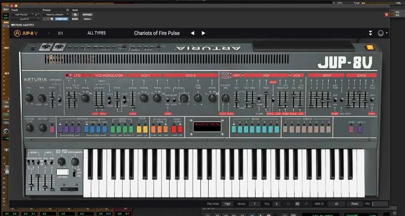Click the arpeggio RATE slider
This screenshot has width=405, height=216.
coord(52,99)
